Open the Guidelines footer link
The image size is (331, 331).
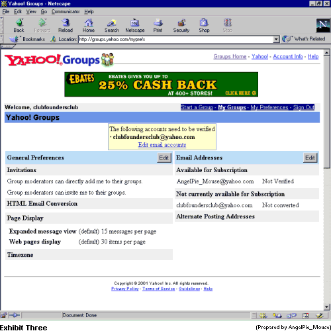(x=189, y=289)
